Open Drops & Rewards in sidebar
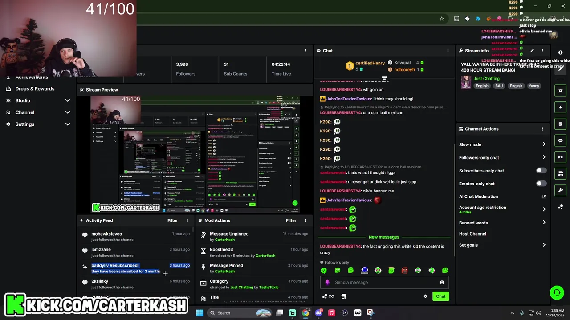This screenshot has height=320, width=570. (35, 88)
